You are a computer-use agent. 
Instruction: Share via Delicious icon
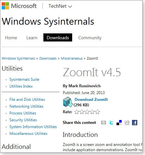pos(119,123)
